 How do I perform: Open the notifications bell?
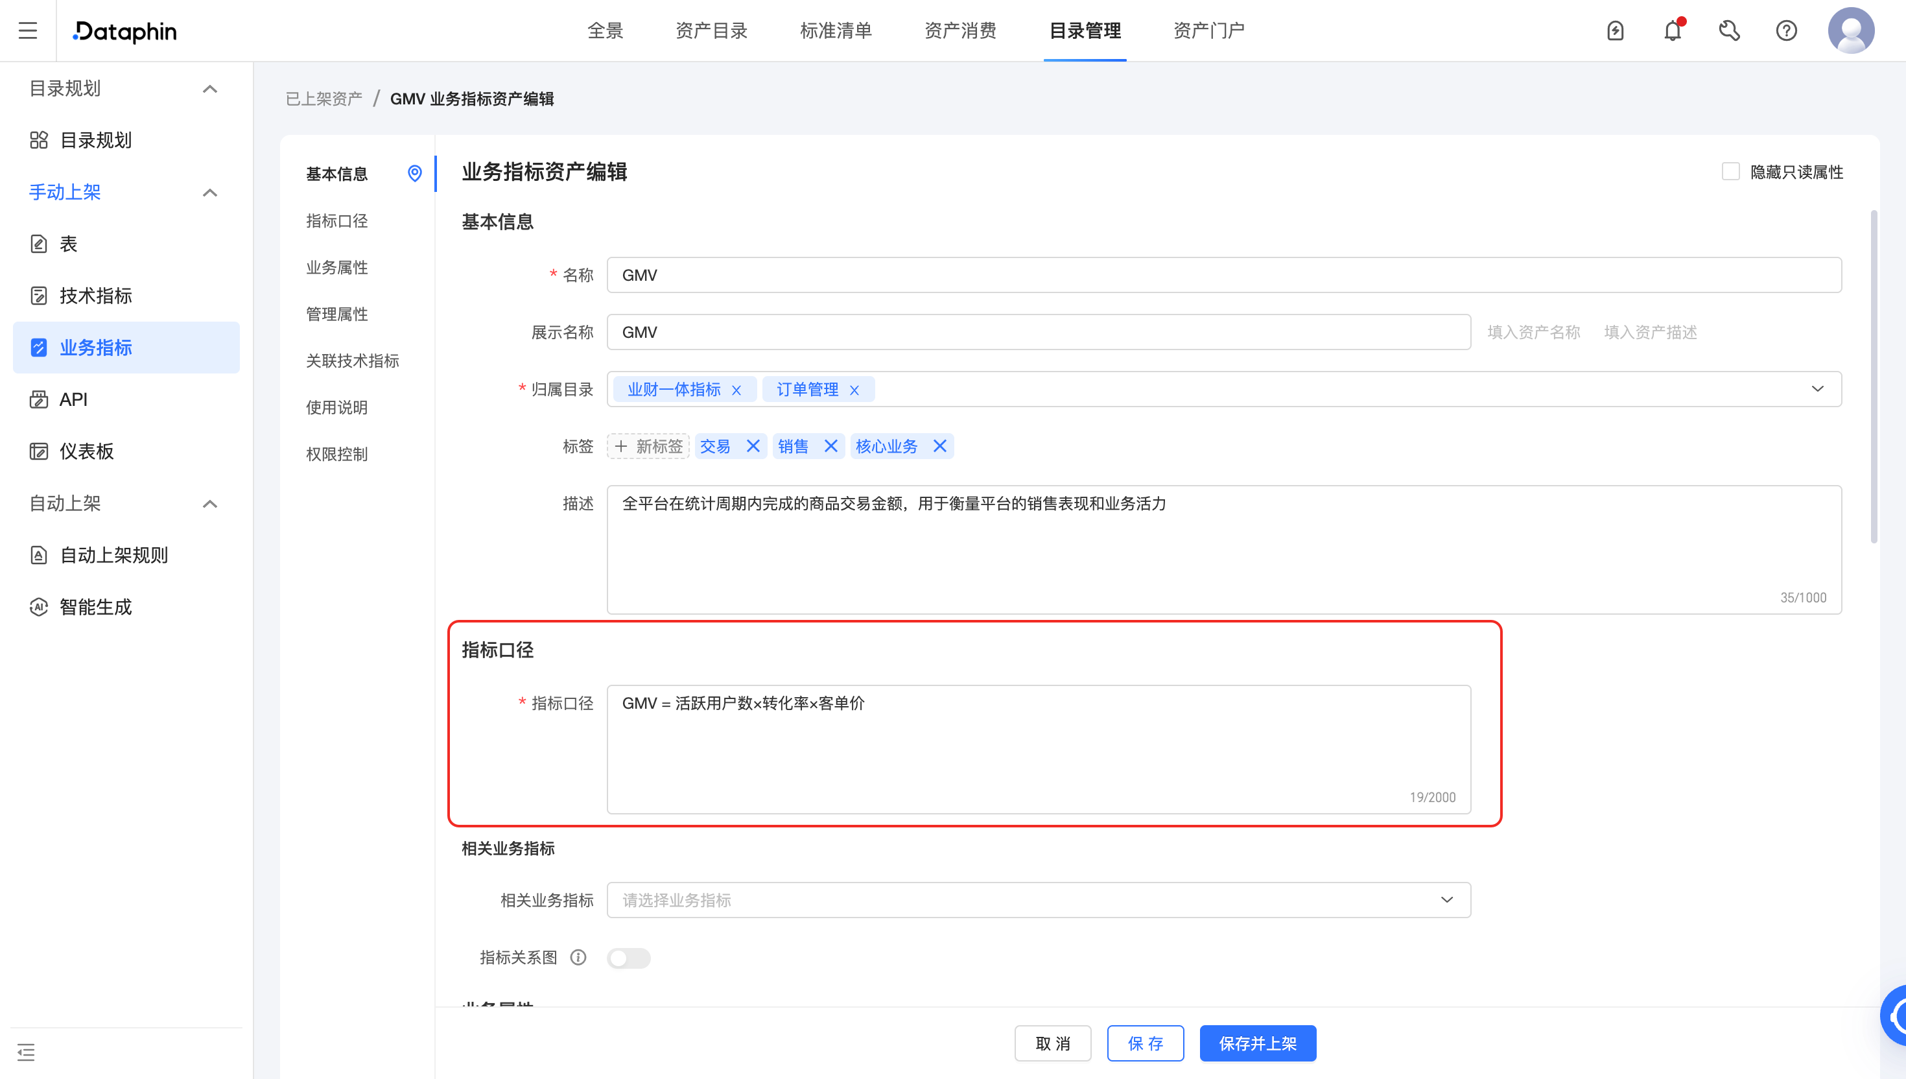pyautogui.click(x=1671, y=30)
